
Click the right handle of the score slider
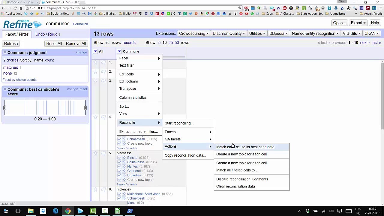coord(85,108)
